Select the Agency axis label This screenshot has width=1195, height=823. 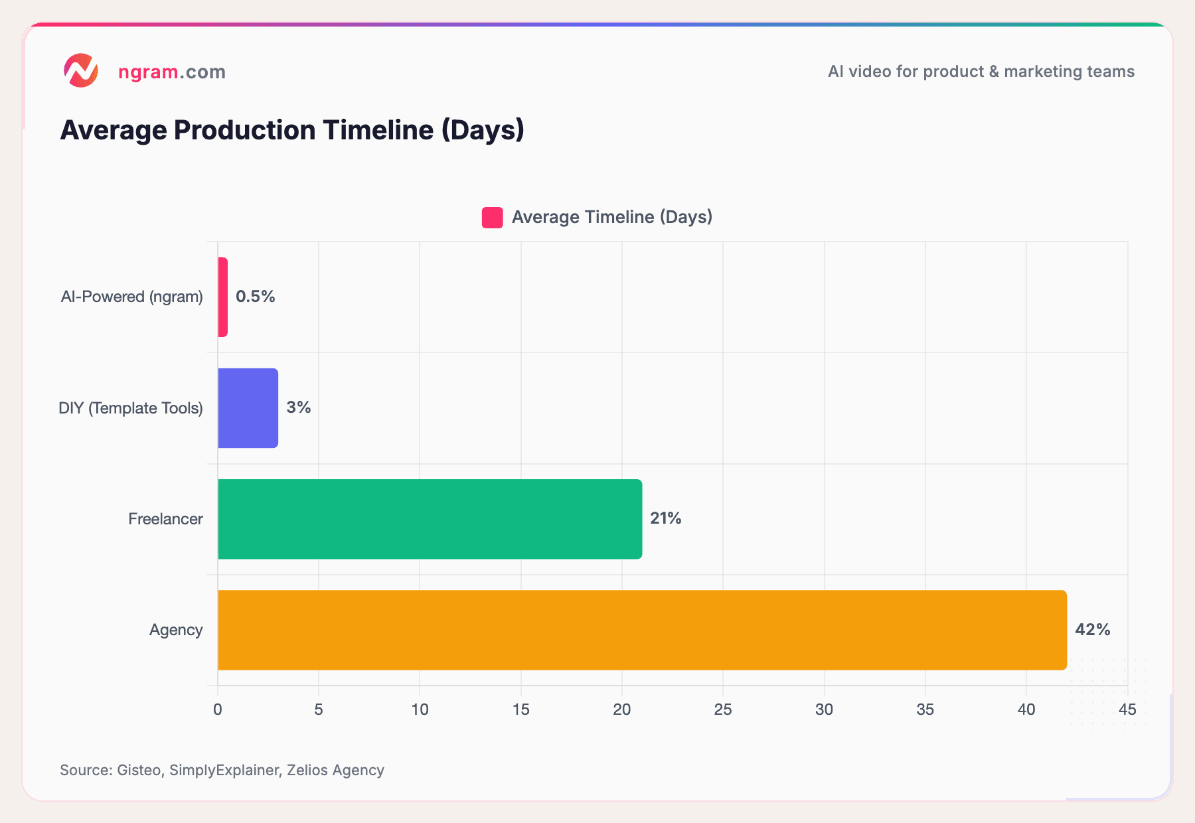(176, 629)
